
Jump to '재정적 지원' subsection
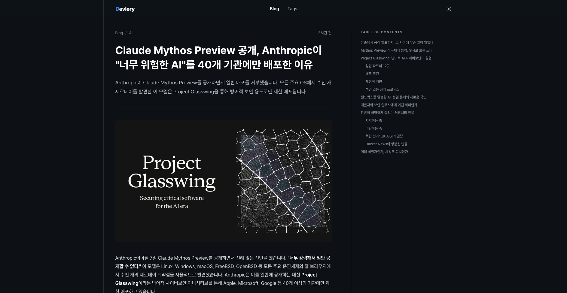[x=373, y=82]
